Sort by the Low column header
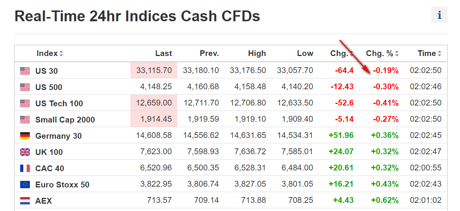 pyautogui.click(x=305, y=53)
